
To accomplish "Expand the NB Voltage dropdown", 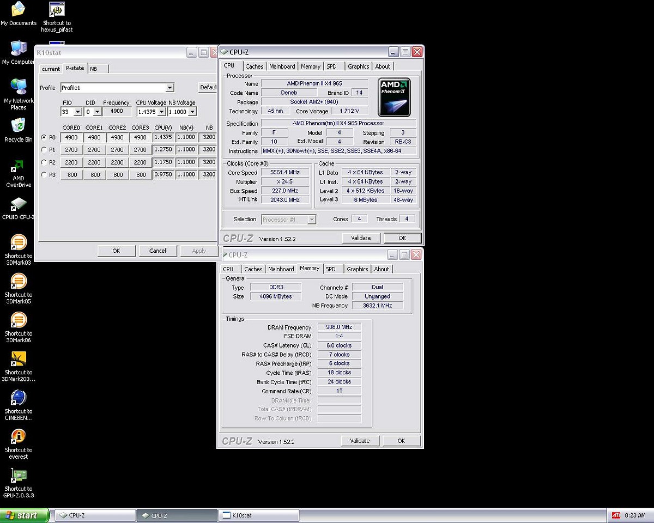I will point(192,112).
